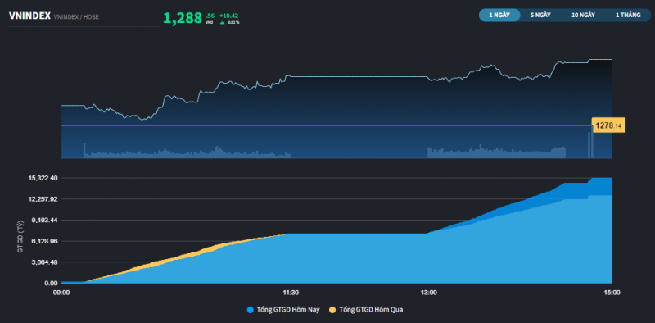The image size is (655, 323).
Task: Click the 09:00 time axis label
Action: tap(61, 293)
